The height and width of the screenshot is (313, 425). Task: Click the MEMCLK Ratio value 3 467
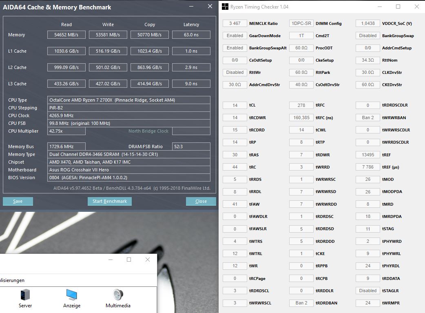pos(235,23)
